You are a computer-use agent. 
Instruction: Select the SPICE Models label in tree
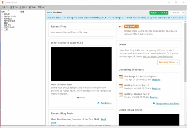(10, 27)
